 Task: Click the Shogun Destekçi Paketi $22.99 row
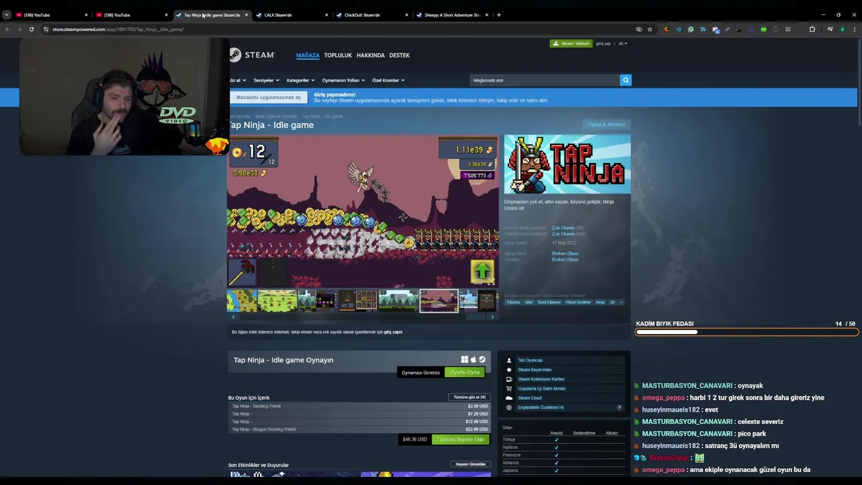tap(360, 429)
